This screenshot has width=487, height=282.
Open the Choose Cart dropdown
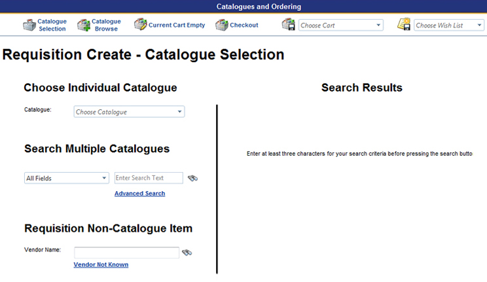(x=341, y=26)
